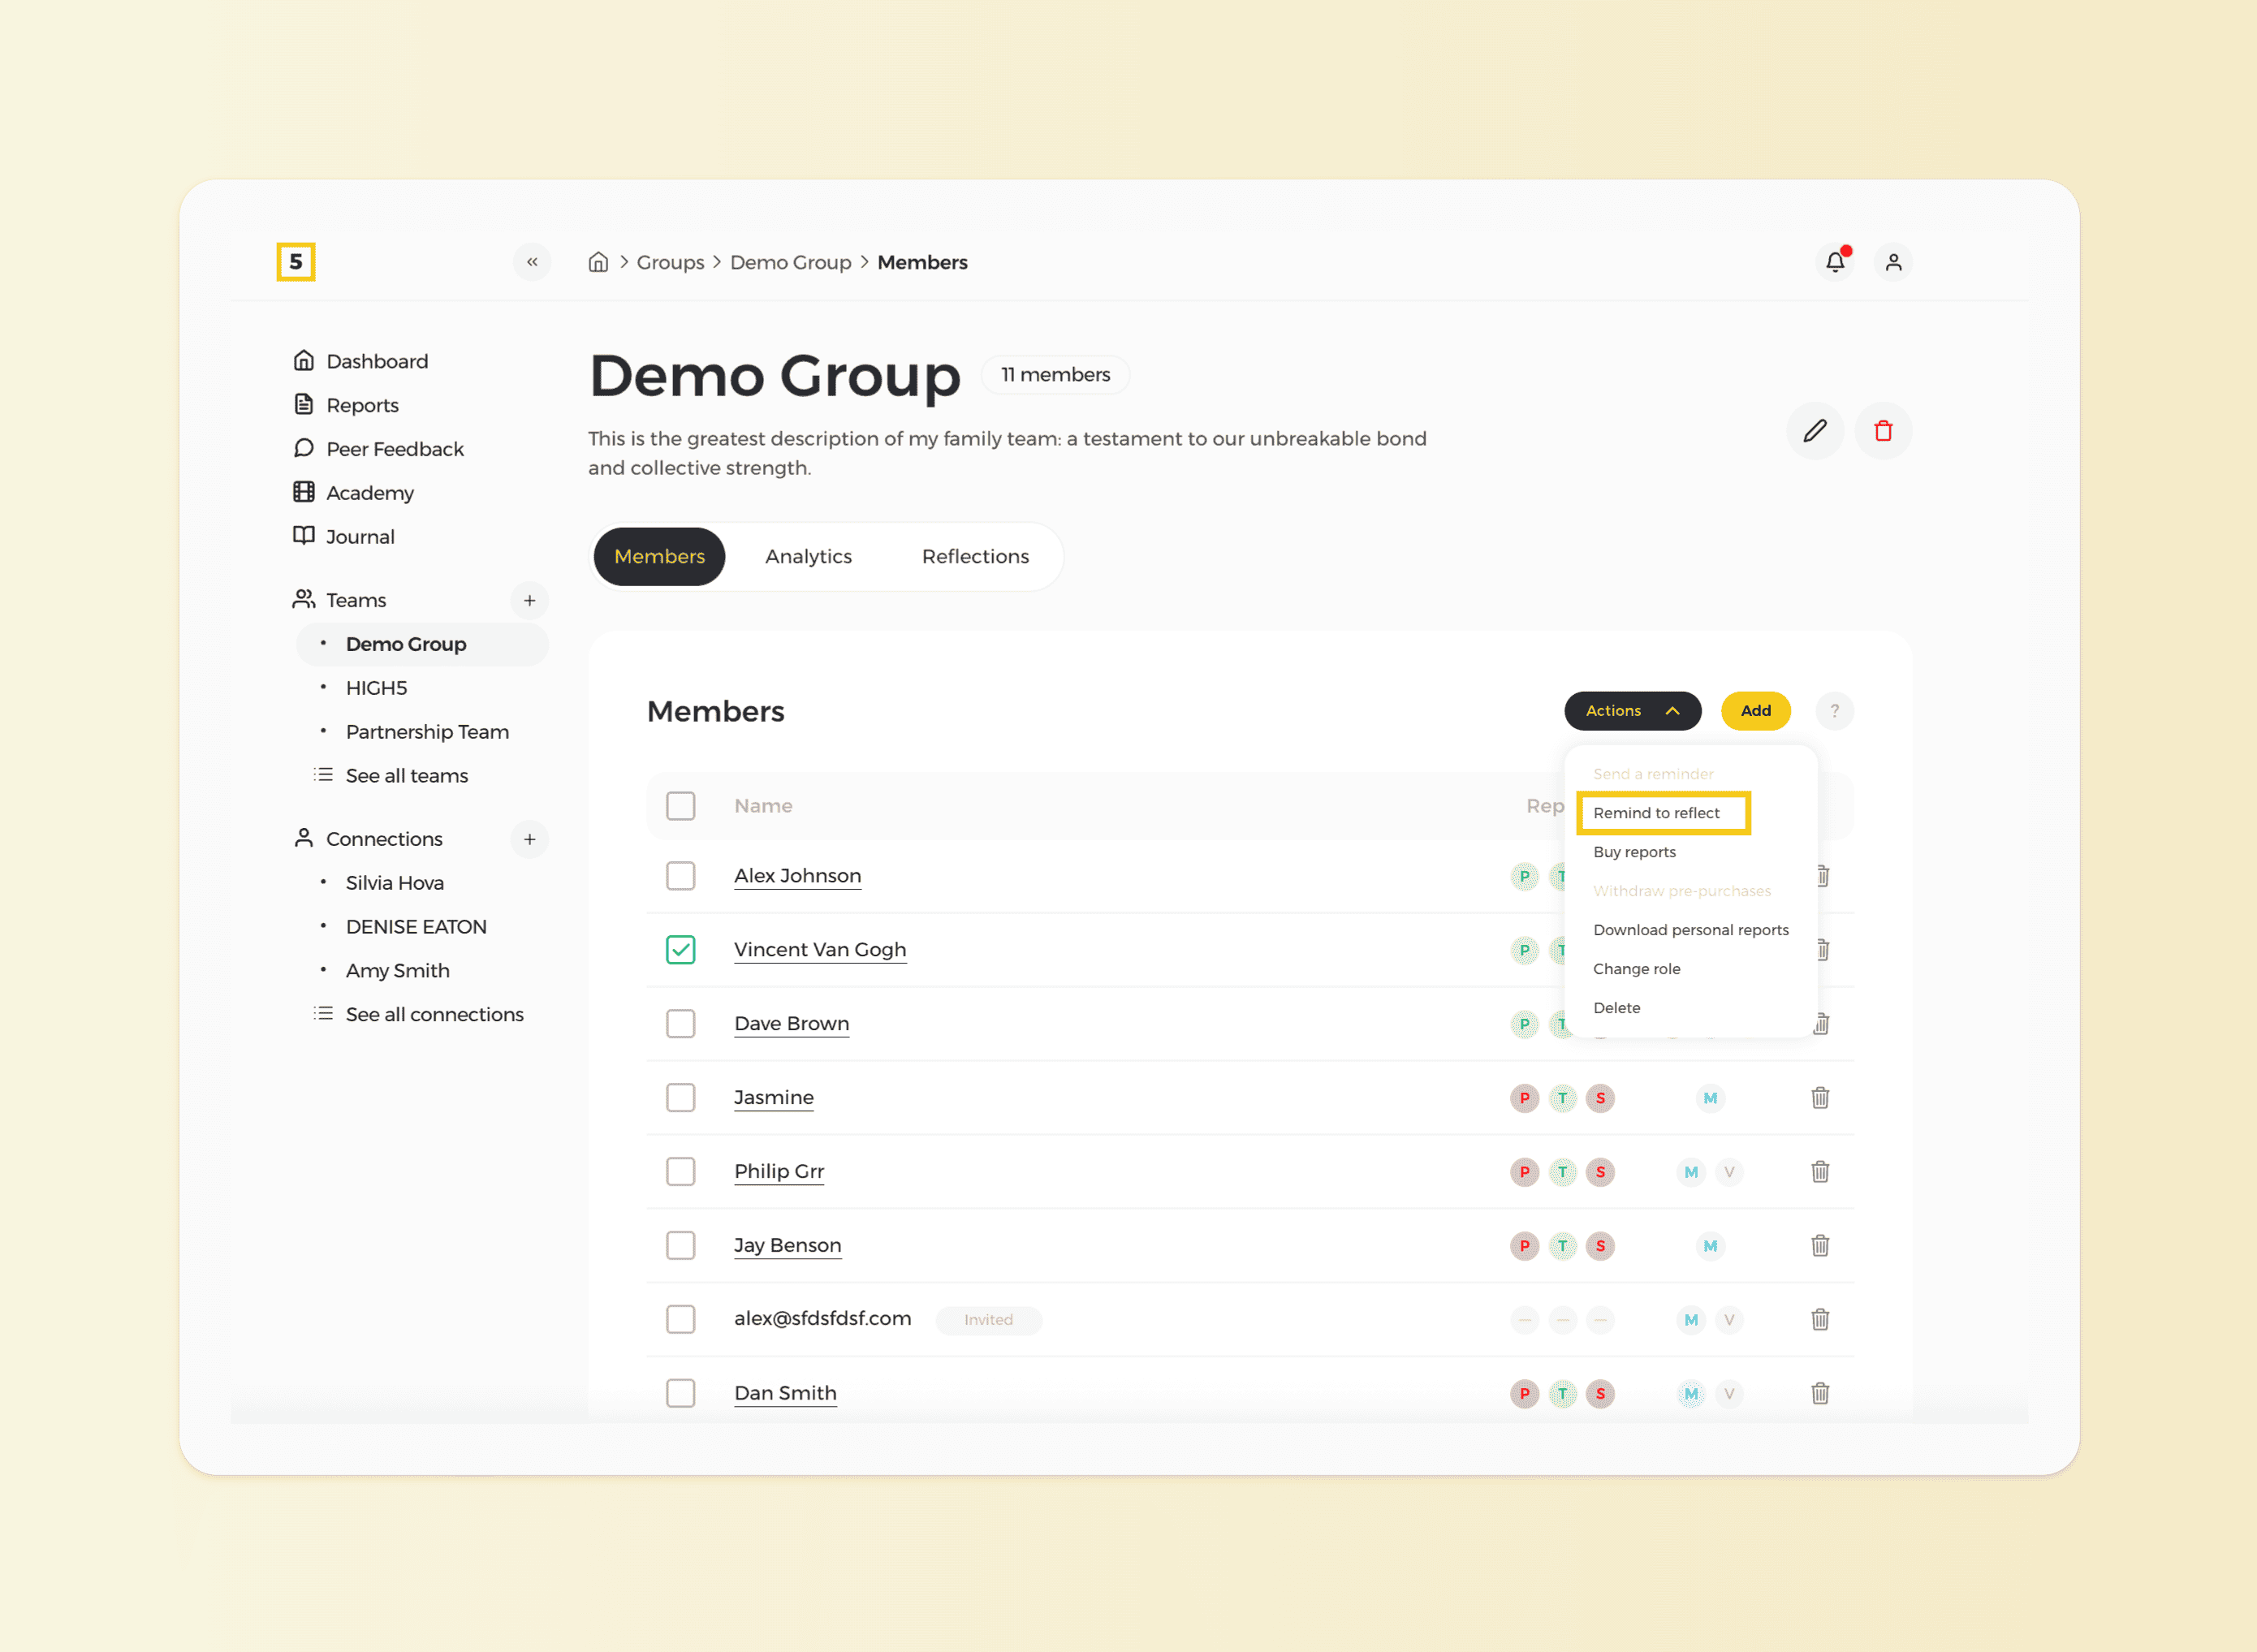Uncheck Vincent Van Gogh's row checkbox

coord(681,949)
